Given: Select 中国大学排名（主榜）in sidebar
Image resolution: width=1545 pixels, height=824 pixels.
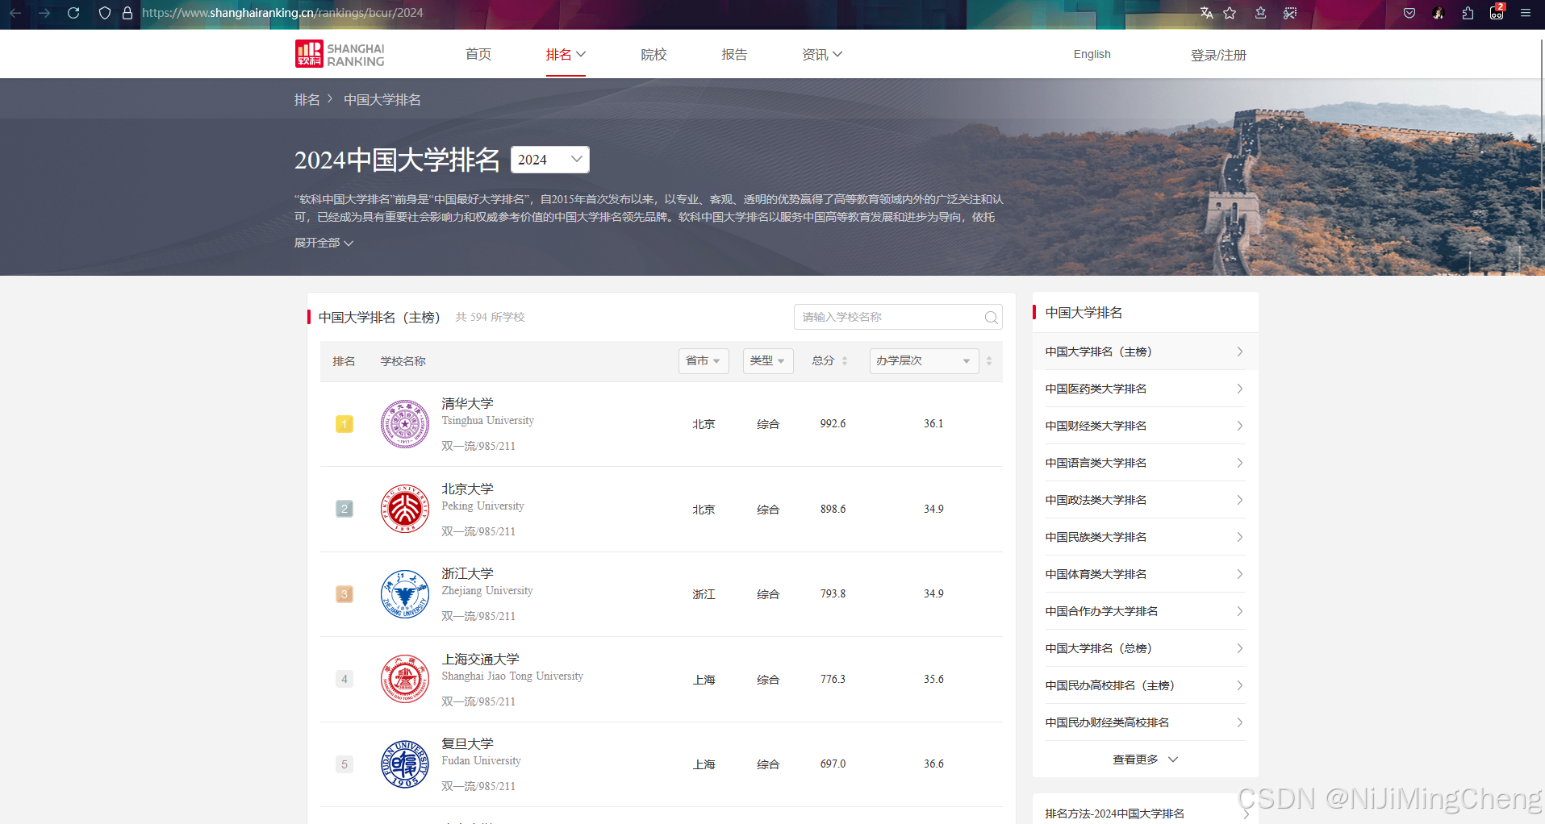Looking at the screenshot, I should click(x=1145, y=352).
